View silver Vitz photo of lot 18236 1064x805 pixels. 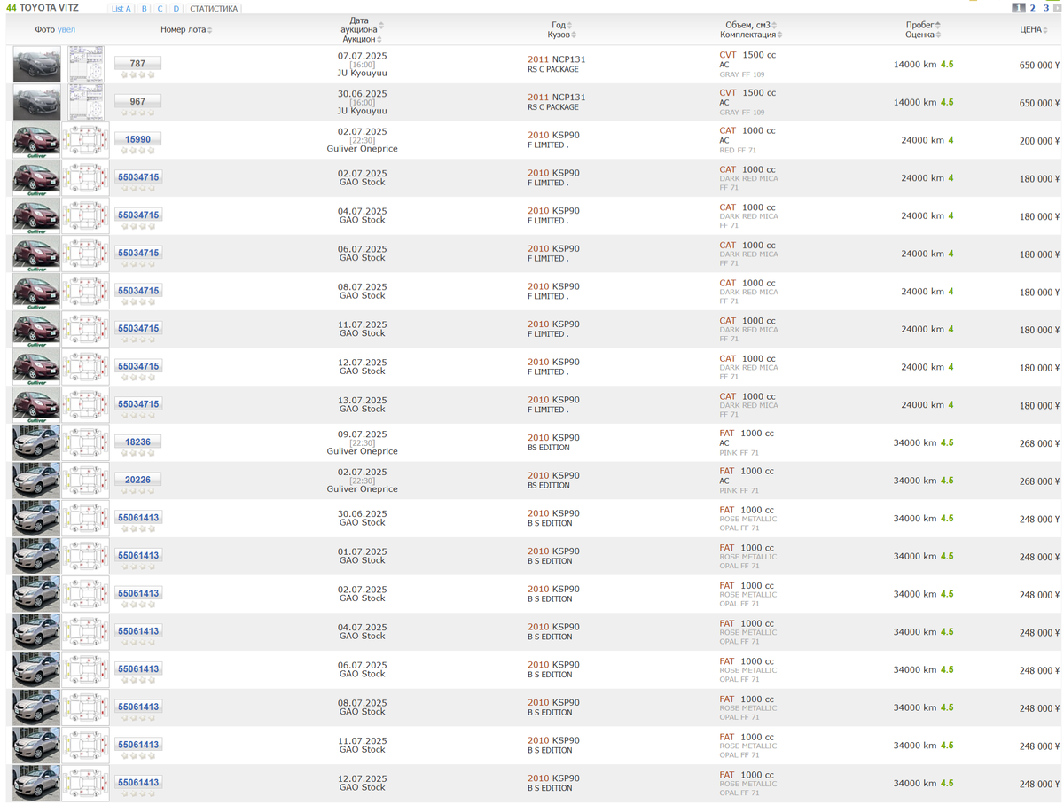36,442
